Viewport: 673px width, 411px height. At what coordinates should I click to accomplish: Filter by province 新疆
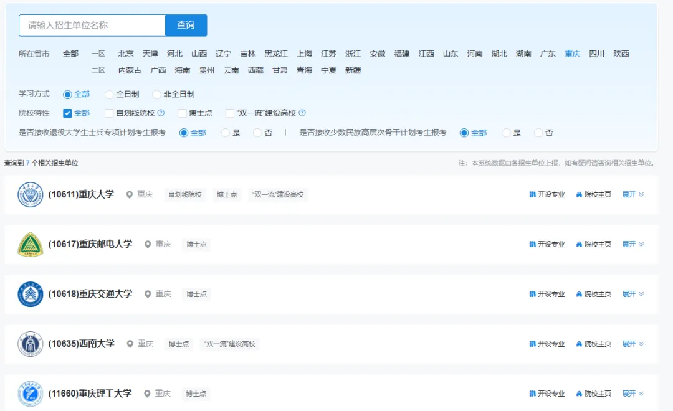tap(353, 70)
